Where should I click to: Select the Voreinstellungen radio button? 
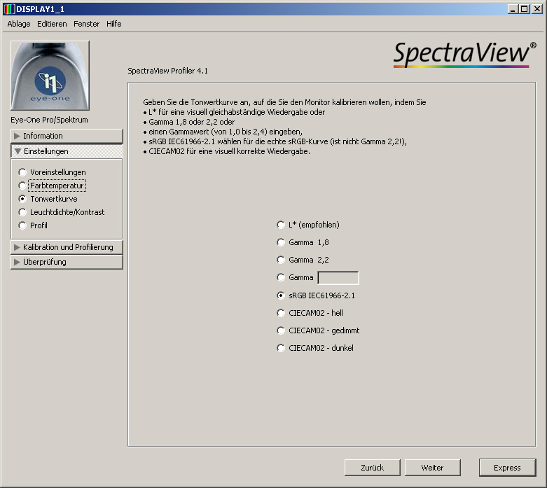tap(22, 172)
